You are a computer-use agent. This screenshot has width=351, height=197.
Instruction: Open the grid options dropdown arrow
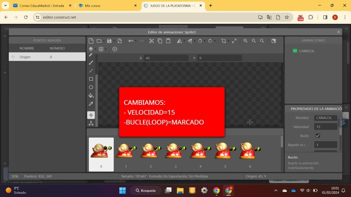tap(106, 49)
